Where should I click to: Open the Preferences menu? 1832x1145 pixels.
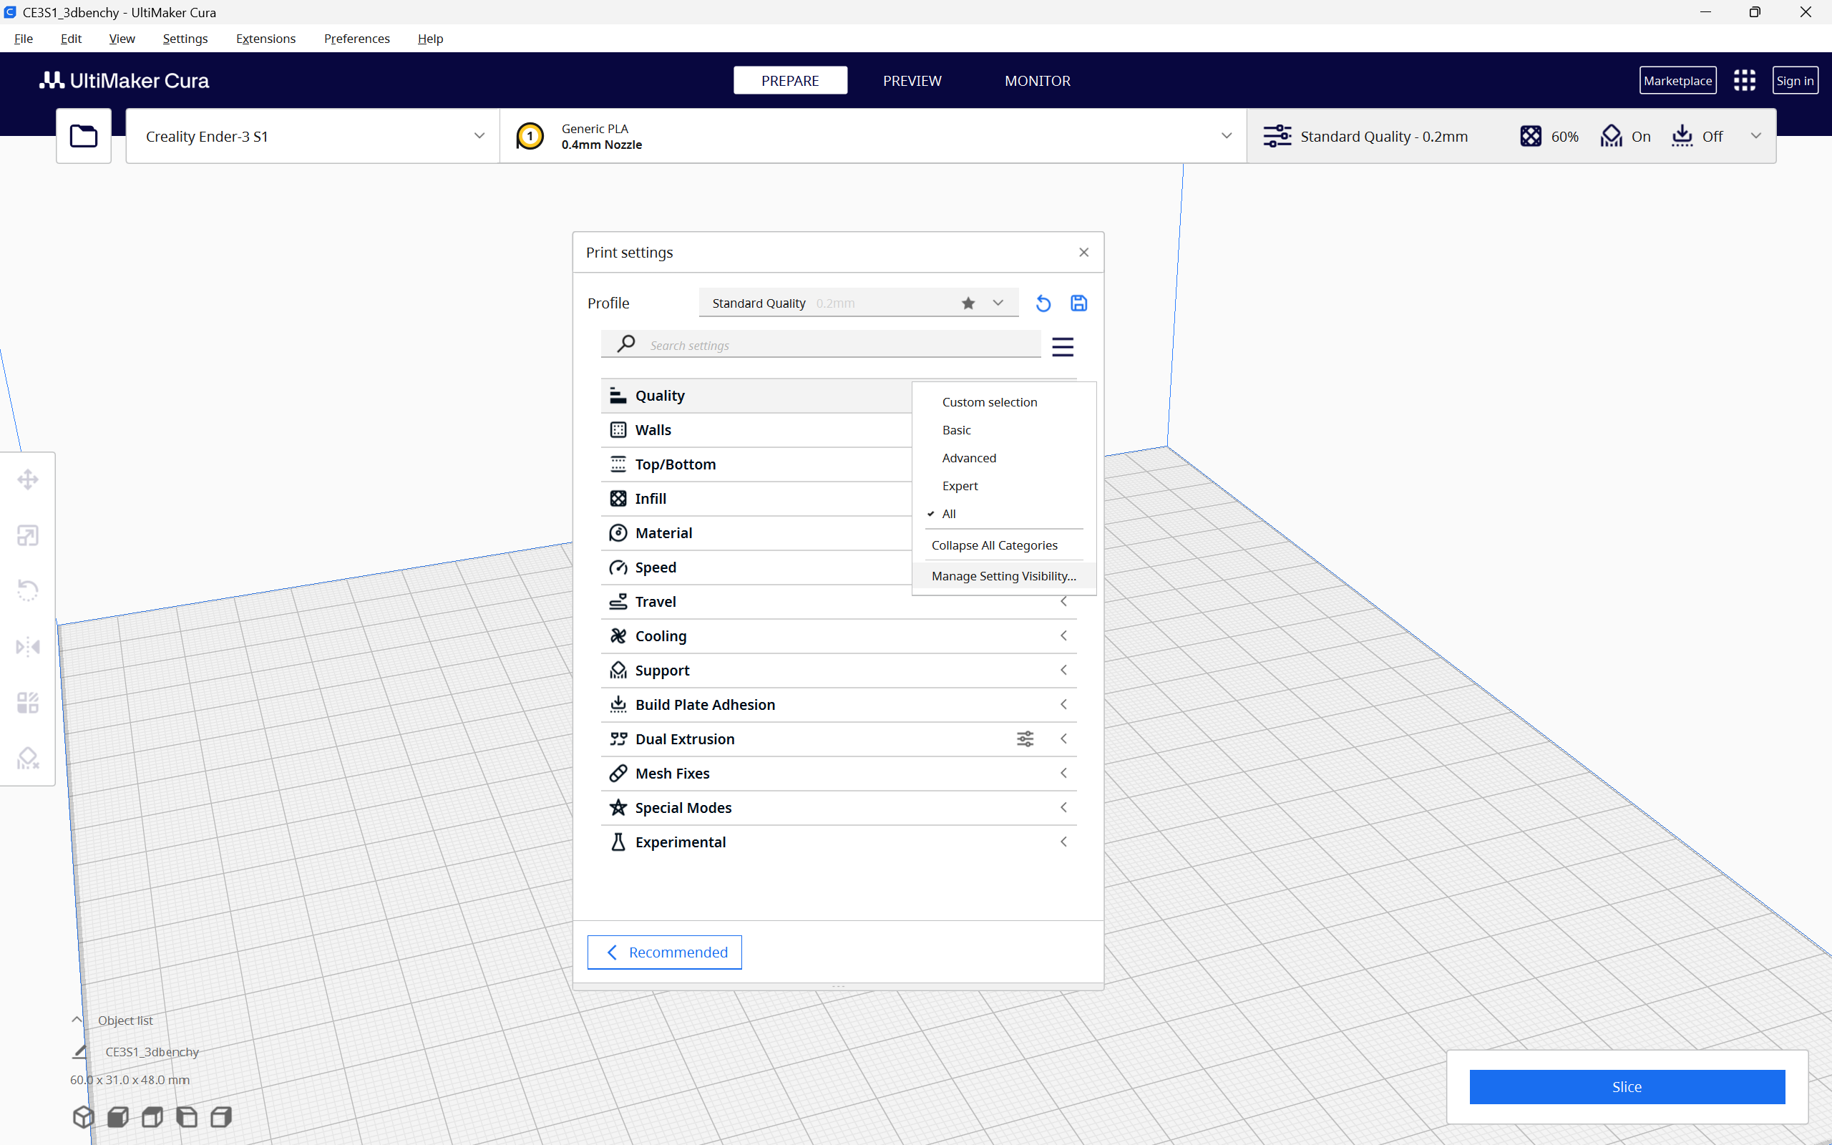point(356,39)
